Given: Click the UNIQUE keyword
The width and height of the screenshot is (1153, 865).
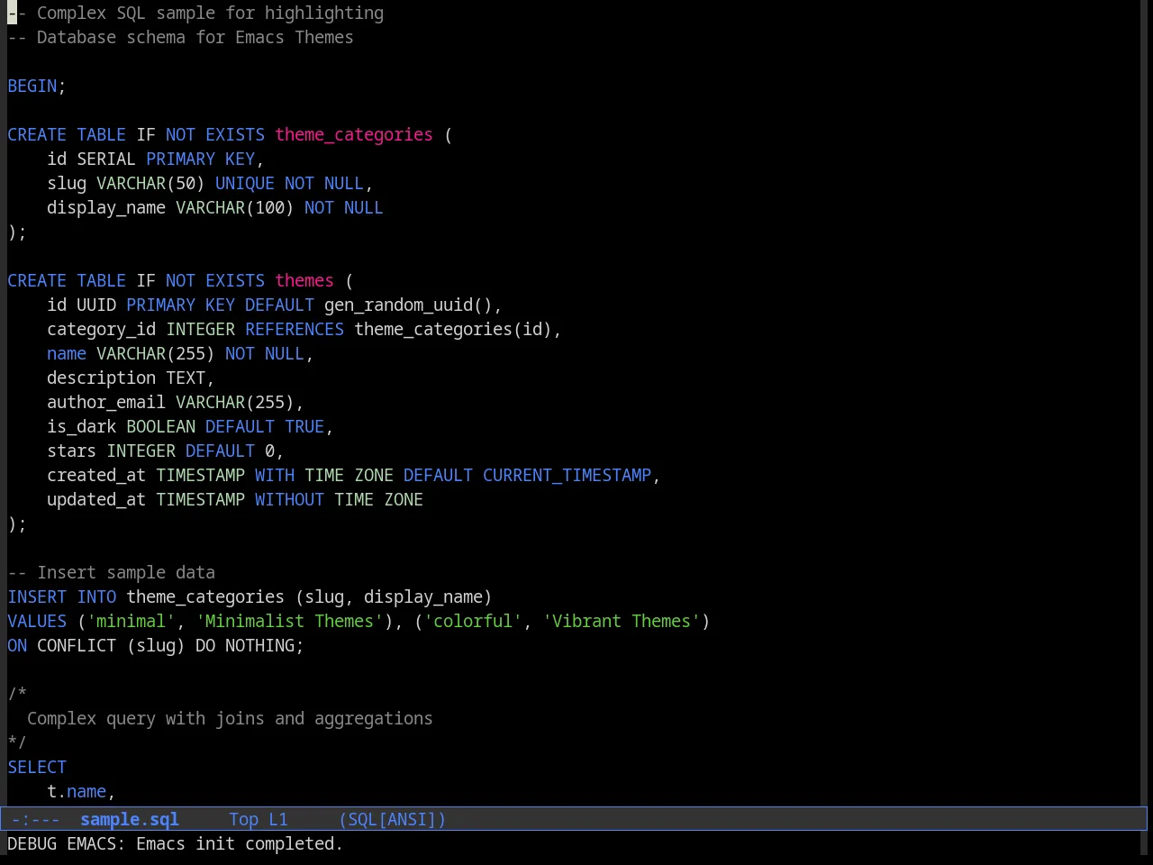Looking at the screenshot, I should (x=245, y=183).
